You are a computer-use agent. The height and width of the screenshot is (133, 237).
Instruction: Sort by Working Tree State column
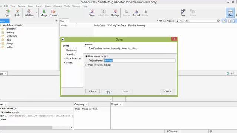pyautogui.click(x=117, y=25)
